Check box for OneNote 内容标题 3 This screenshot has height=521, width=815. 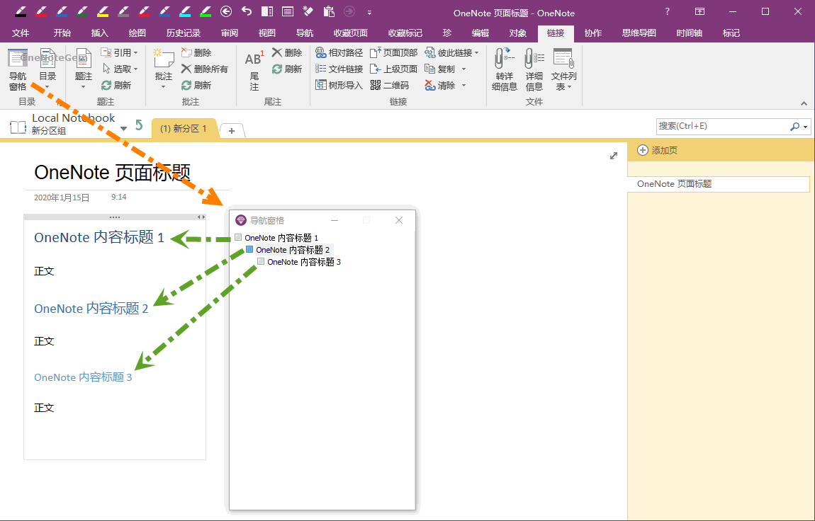(x=261, y=261)
